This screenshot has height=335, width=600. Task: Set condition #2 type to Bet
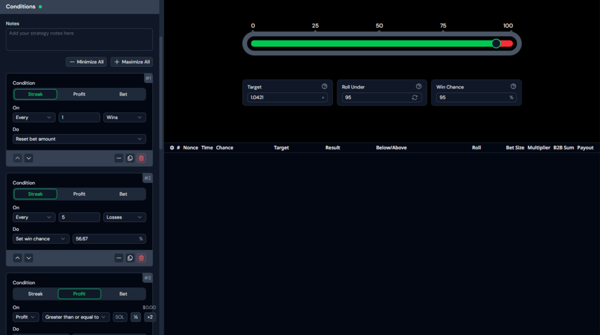123,194
